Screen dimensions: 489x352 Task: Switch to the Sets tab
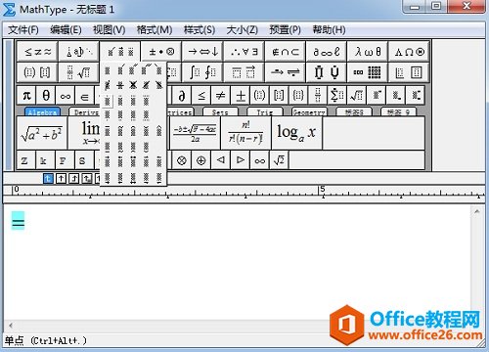(220, 111)
